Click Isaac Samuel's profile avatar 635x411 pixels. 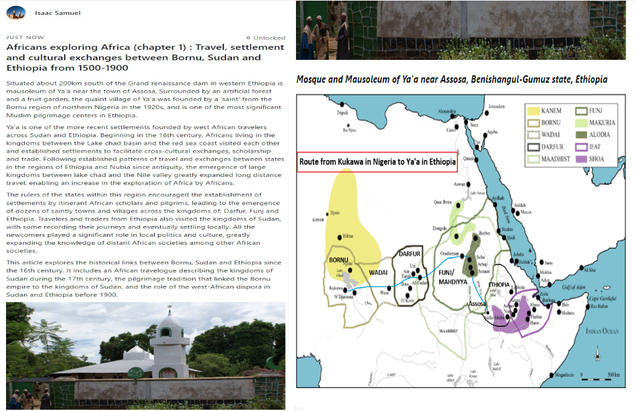[x=15, y=12]
